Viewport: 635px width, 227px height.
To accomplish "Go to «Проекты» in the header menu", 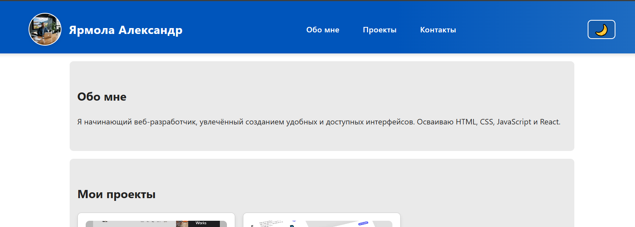I will coord(380,30).
